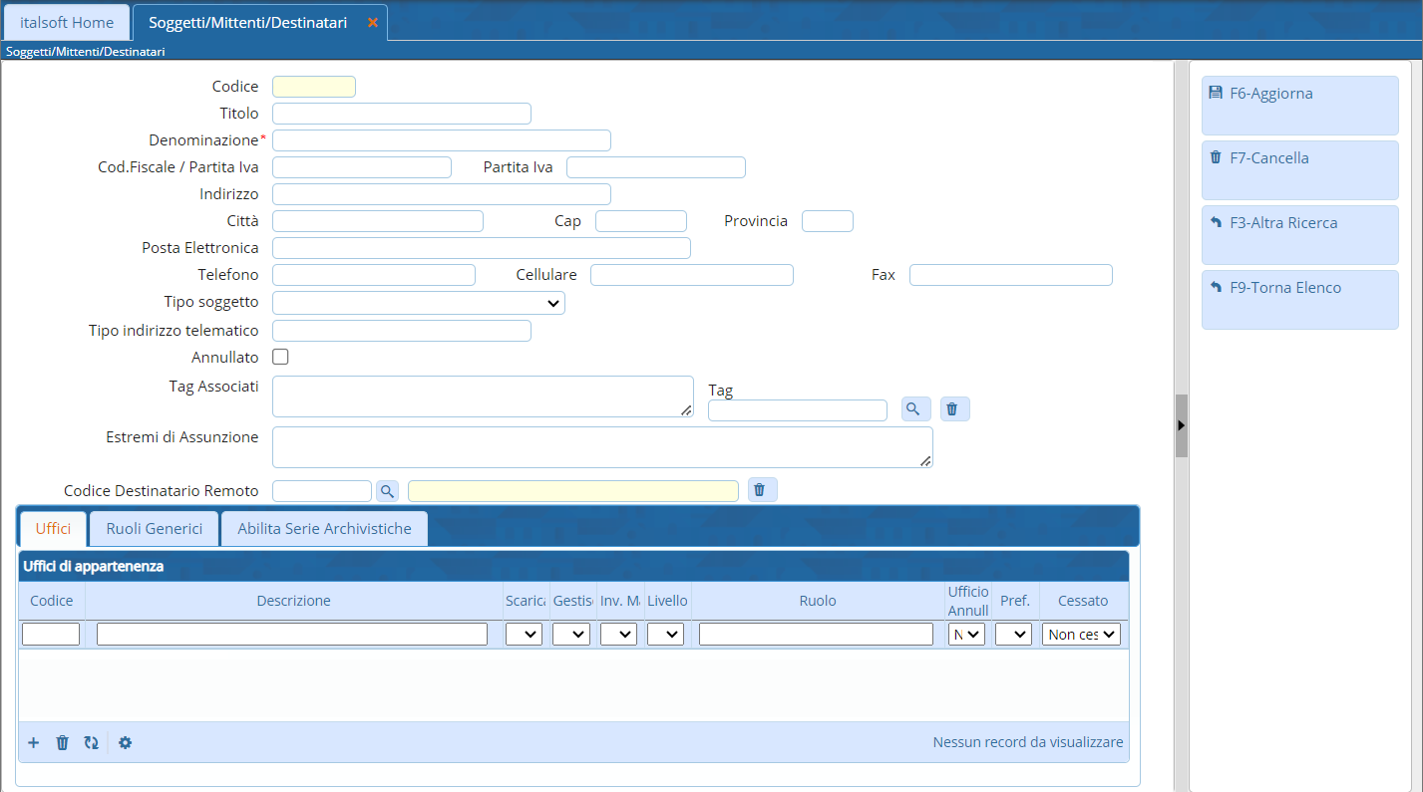Screen dimensions: 1423x792
Task: Open Codice Destinatario Remoto lookup magnifier
Action: [387, 490]
